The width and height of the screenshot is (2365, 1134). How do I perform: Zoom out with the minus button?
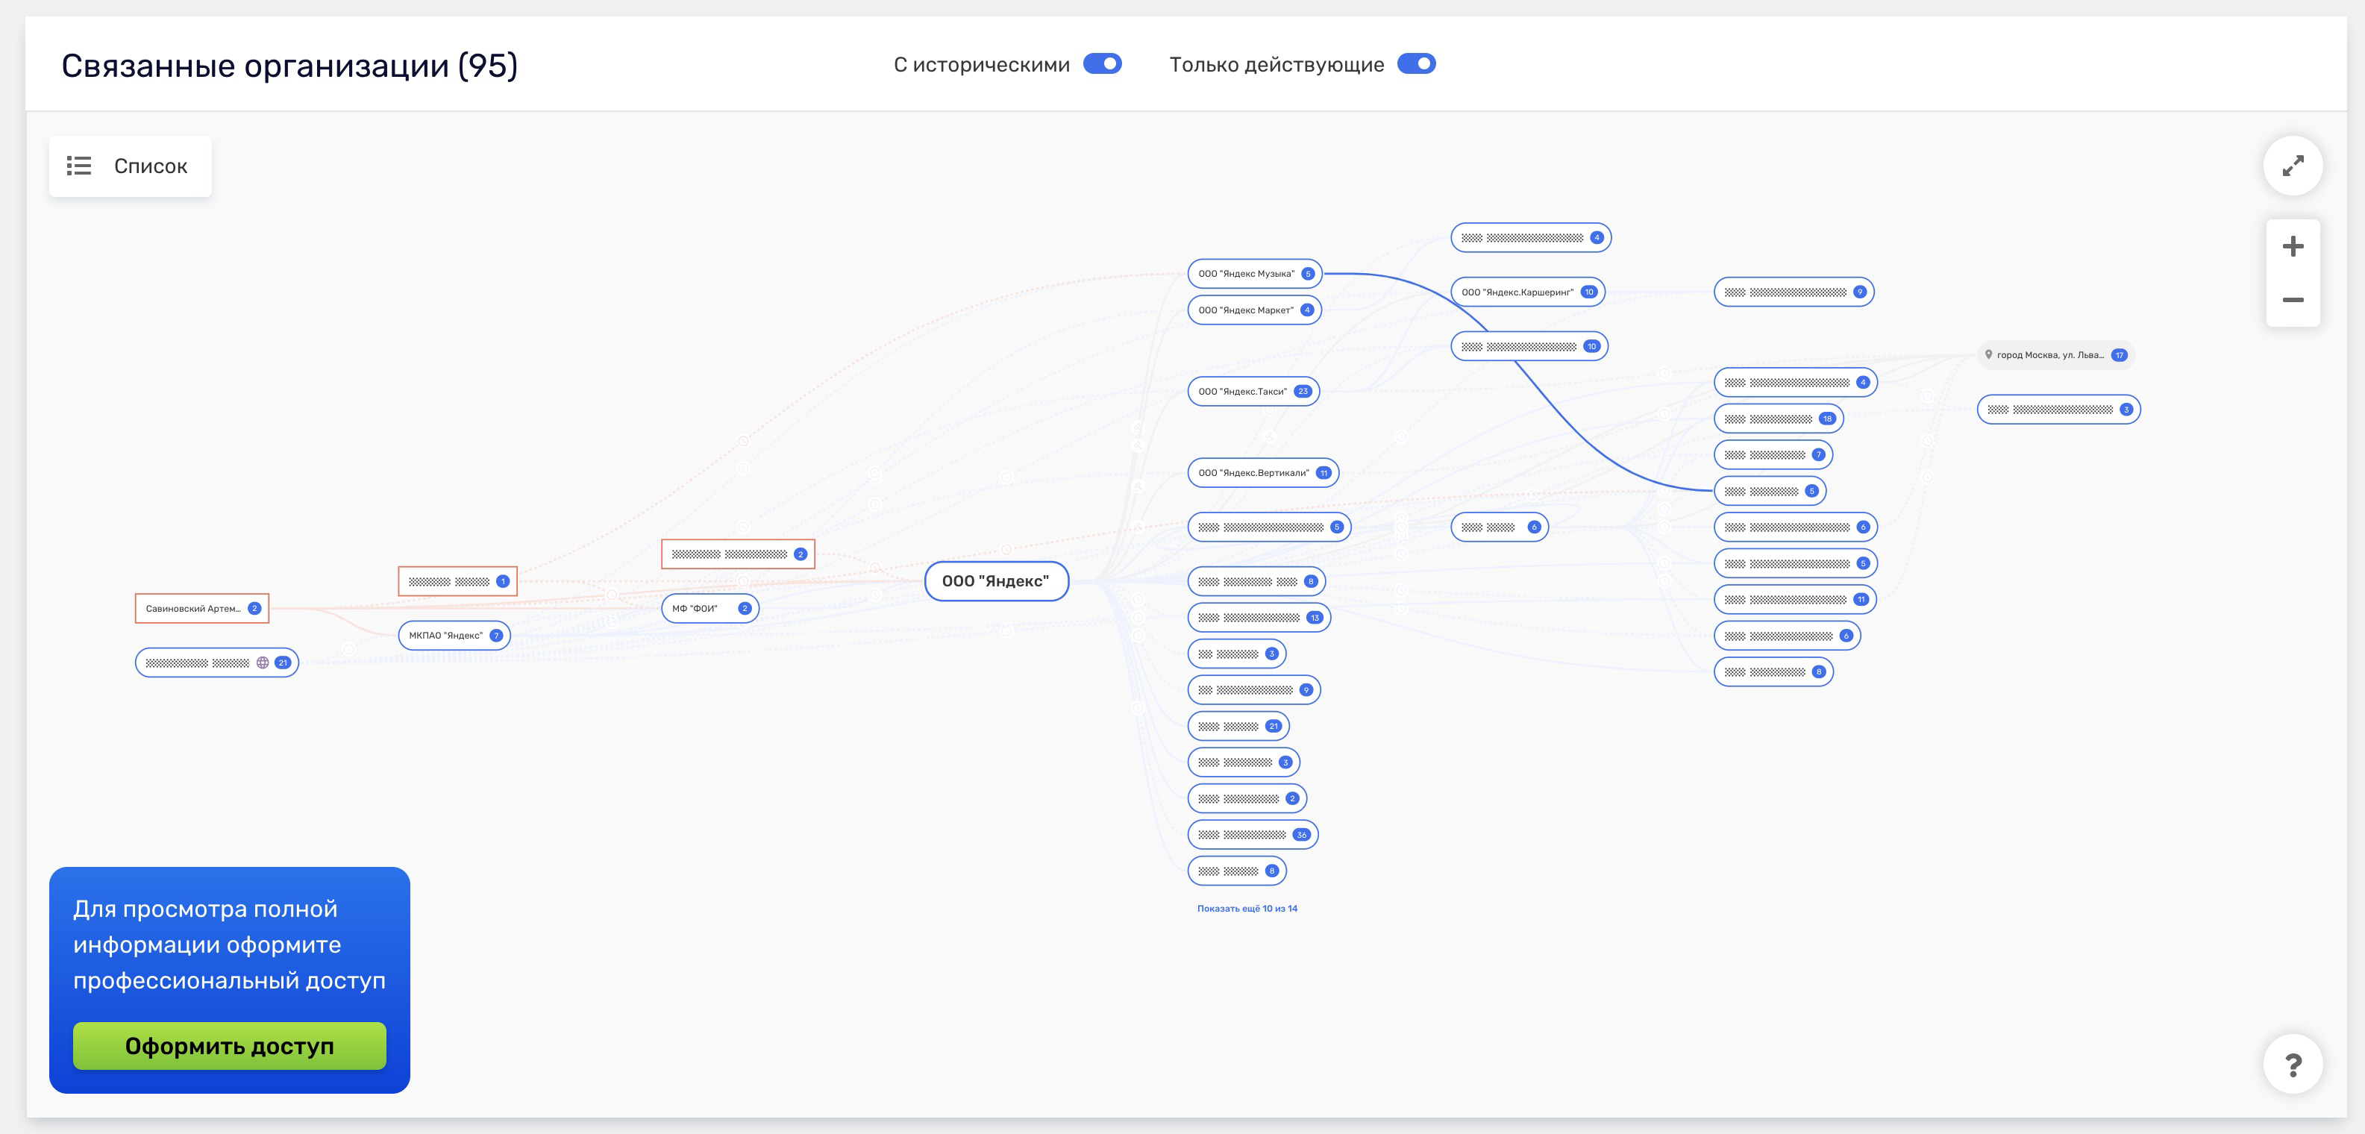click(2293, 299)
